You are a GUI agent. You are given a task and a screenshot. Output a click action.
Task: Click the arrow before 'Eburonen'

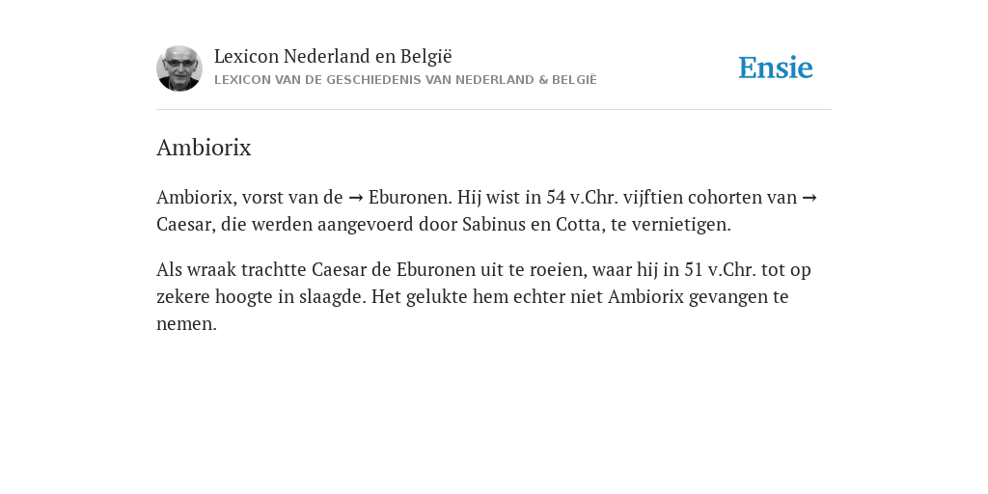tap(355, 198)
